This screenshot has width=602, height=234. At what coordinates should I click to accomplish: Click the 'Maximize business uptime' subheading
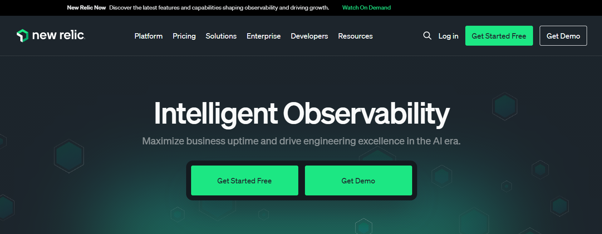tap(301, 141)
